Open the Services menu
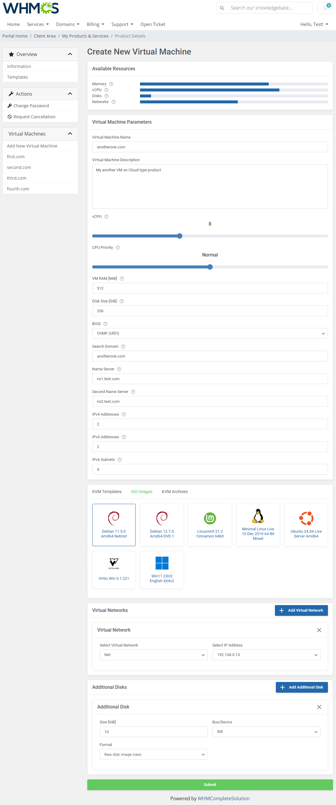 click(38, 24)
